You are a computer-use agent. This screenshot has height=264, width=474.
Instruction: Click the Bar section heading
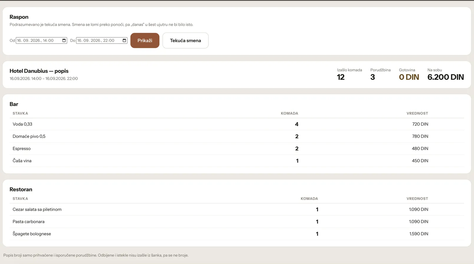(x=14, y=104)
